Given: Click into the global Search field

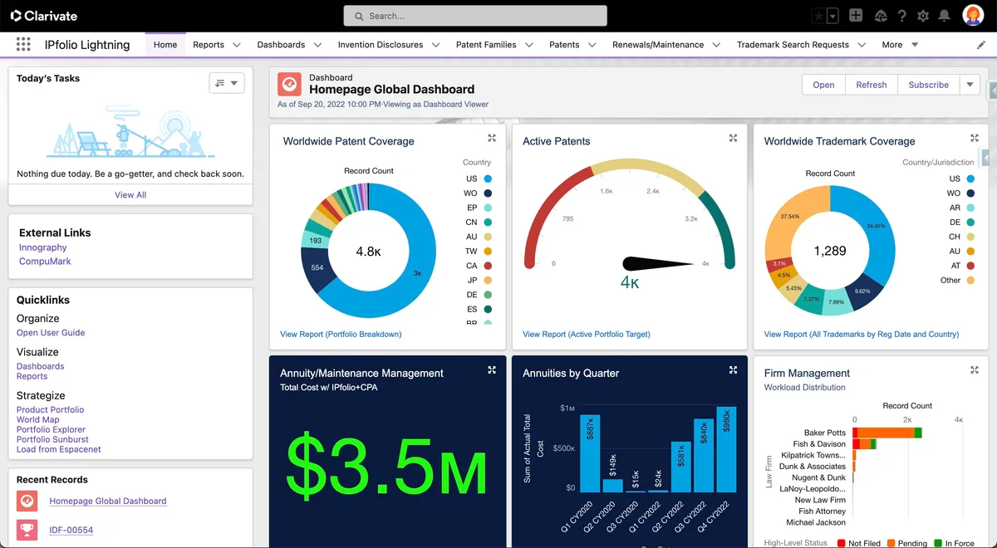Looking at the screenshot, I should point(475,16).
